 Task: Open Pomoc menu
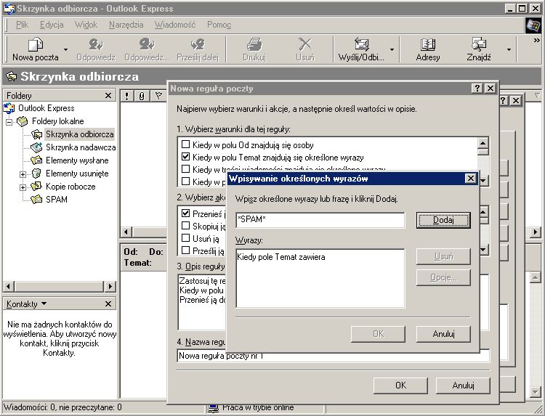coord(219,25)
